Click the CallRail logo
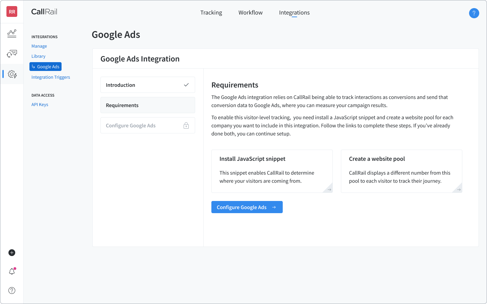This screenshot has width=487, height=304. [x=44, y=12]
